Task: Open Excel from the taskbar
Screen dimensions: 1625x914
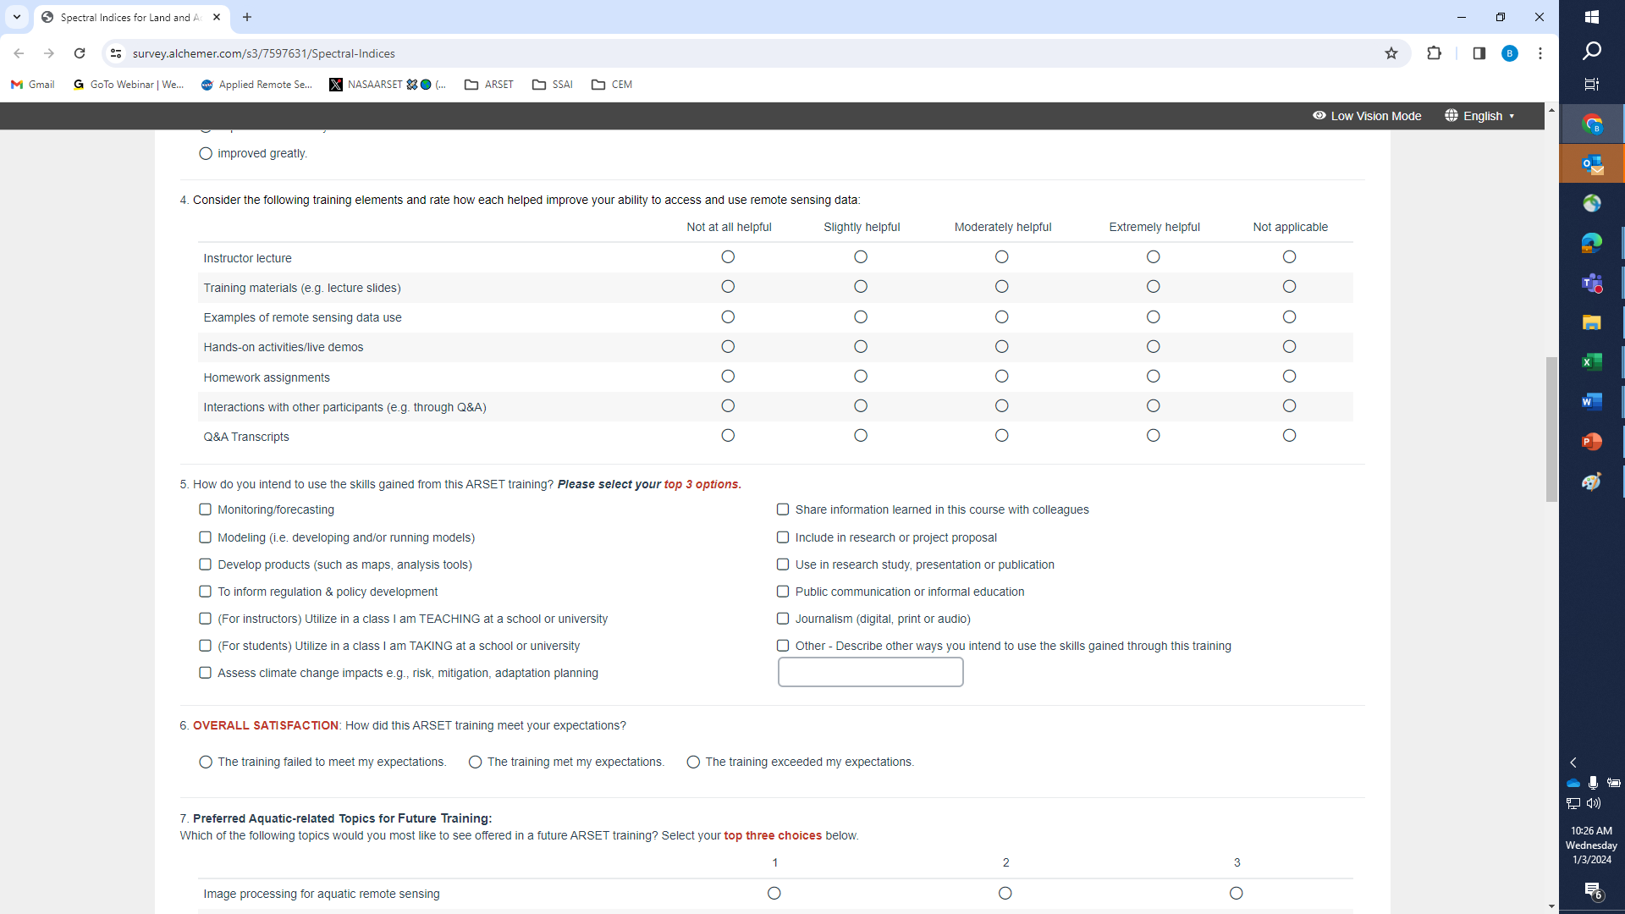Action: pos(1591,362)
